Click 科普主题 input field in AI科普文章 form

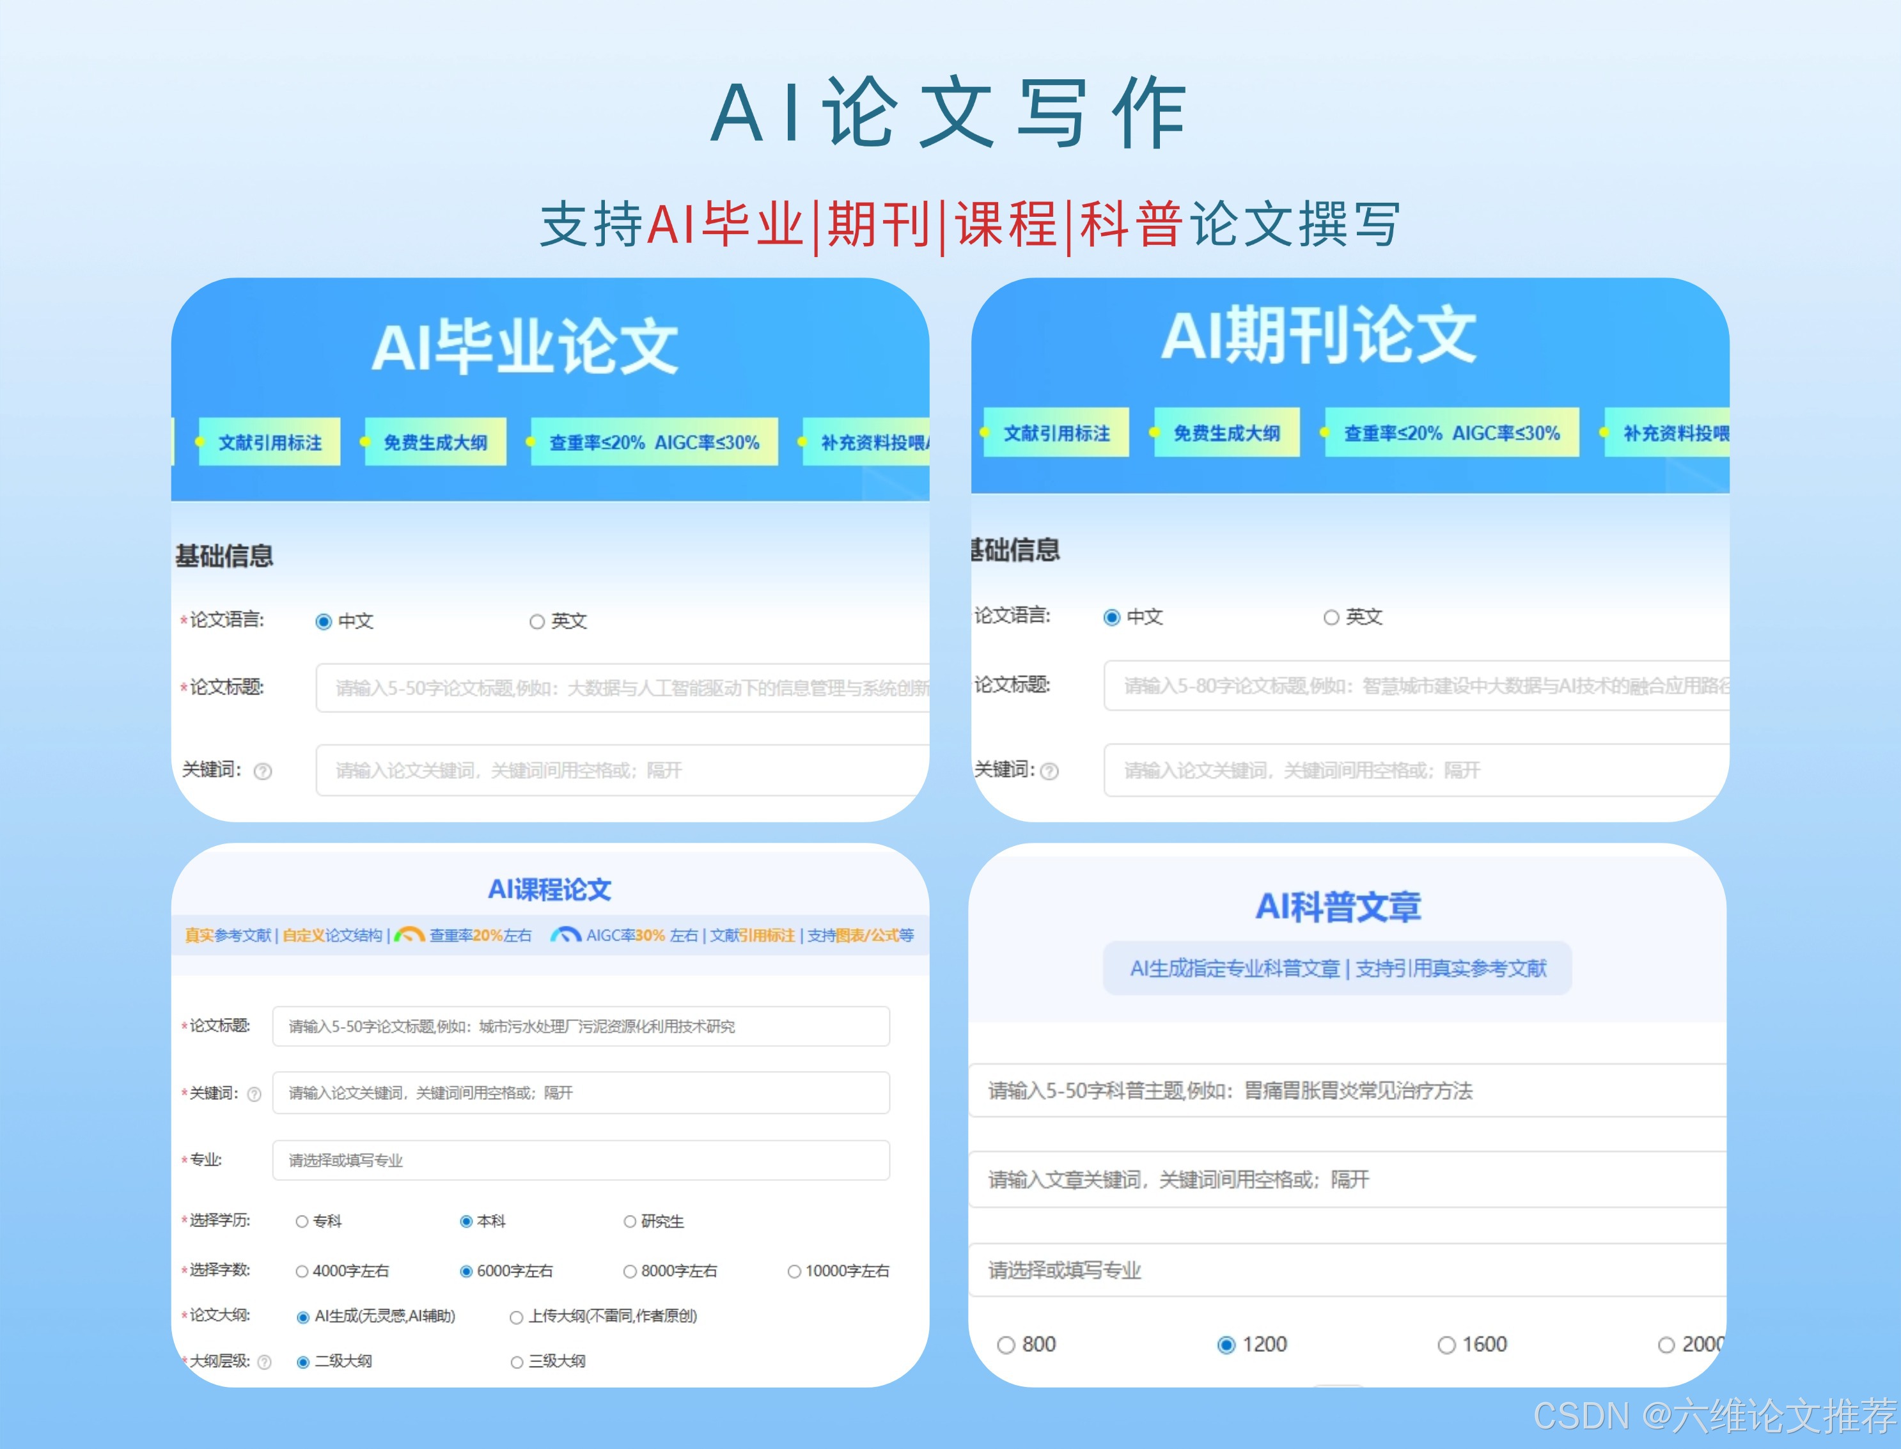click(x=1345, y=1091)
